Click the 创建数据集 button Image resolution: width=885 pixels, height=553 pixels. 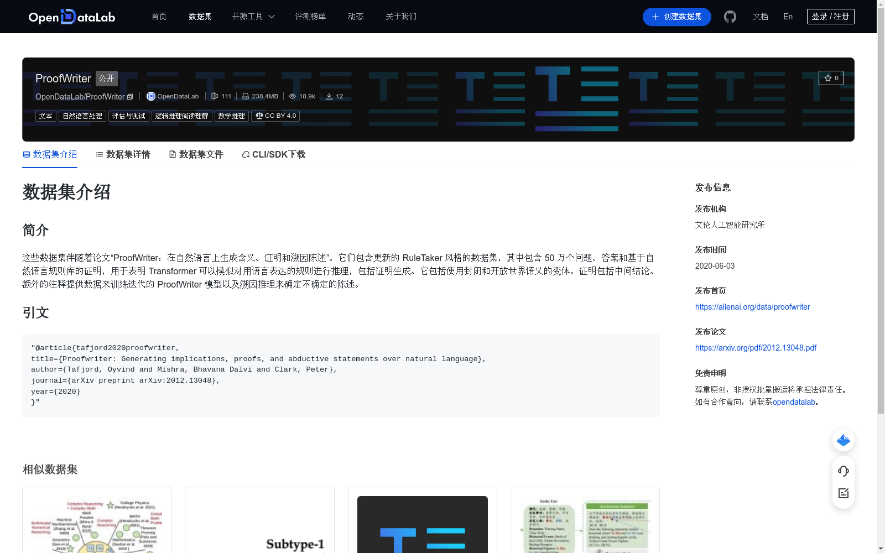point(677,17)
